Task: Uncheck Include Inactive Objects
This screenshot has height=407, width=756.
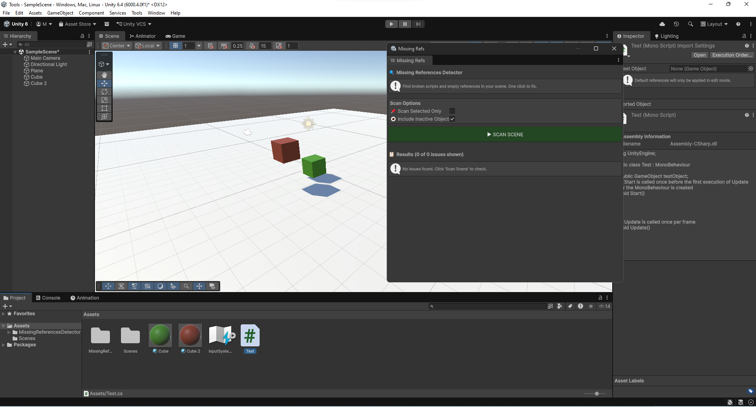Action: [452, 119]
